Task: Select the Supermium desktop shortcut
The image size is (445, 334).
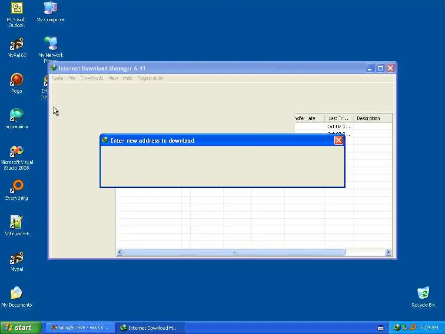Action: point(17,119)
